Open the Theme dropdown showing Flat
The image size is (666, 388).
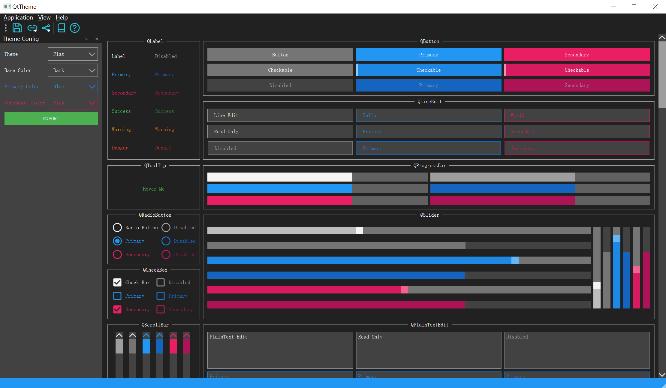[73, 54]
